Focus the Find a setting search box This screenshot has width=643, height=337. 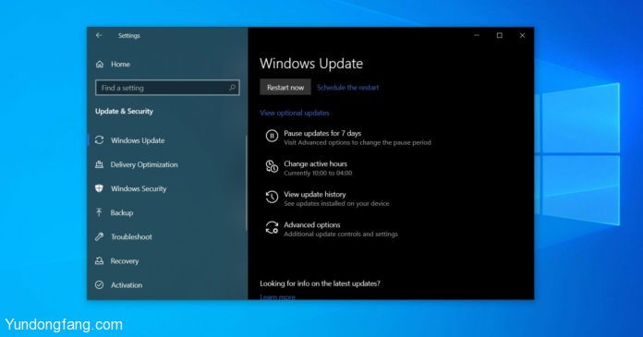(x=167, y=88)
